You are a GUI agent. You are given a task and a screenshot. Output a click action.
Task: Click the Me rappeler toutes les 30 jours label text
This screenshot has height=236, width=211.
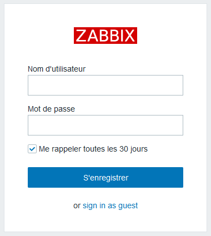93,149
